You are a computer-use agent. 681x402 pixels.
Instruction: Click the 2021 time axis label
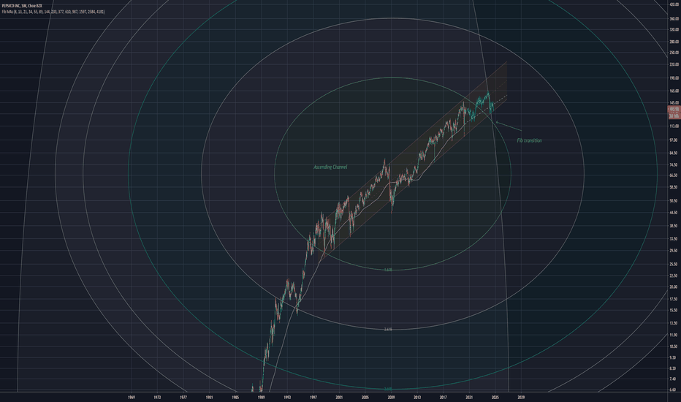coord(469,397)
